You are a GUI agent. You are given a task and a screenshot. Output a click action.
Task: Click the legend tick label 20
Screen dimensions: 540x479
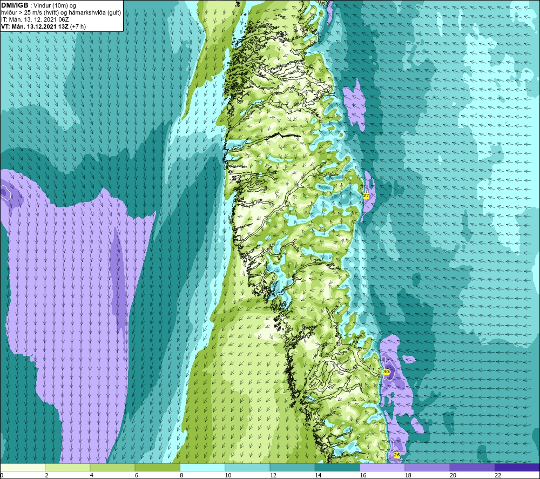453,475
